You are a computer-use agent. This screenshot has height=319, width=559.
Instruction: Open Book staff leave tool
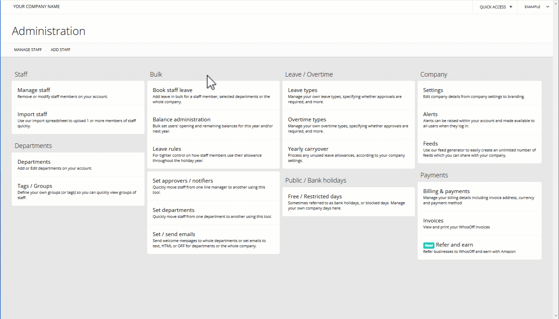coord(213,95)
